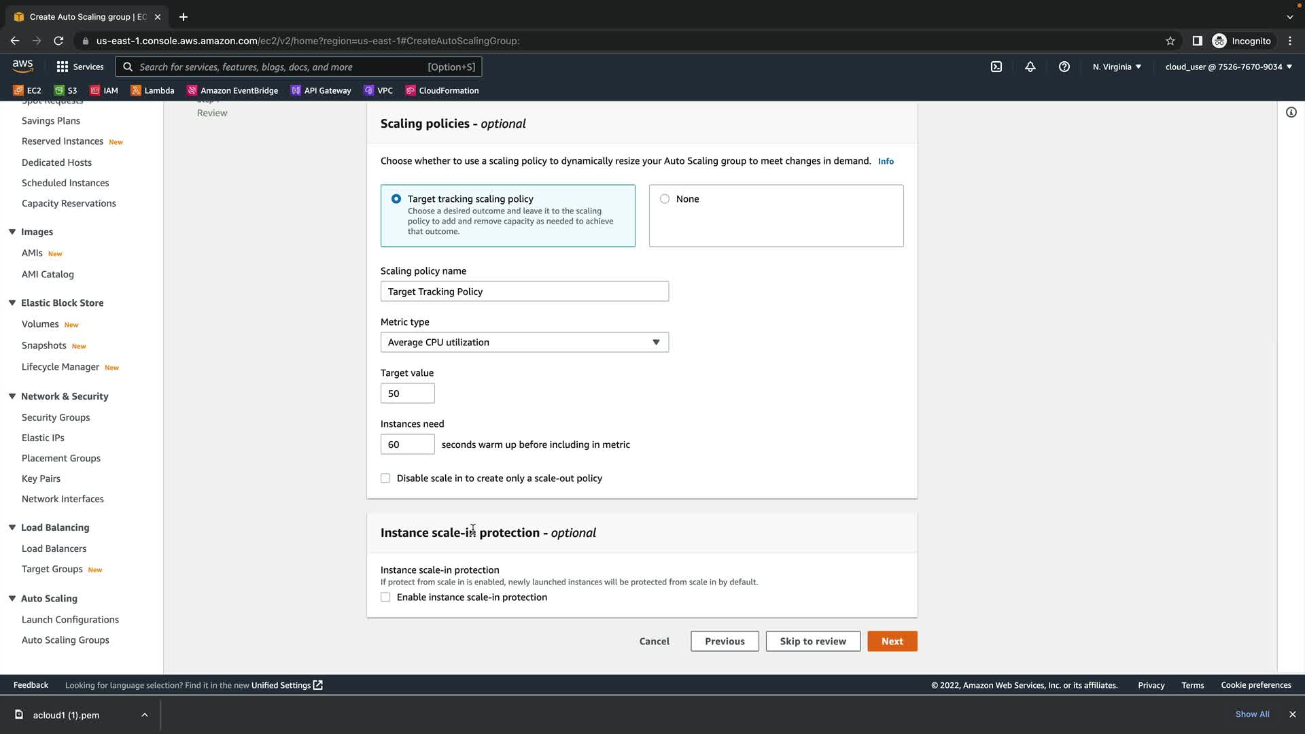
Task: Open the Metric type dropdown
Action: coord(524,343)
